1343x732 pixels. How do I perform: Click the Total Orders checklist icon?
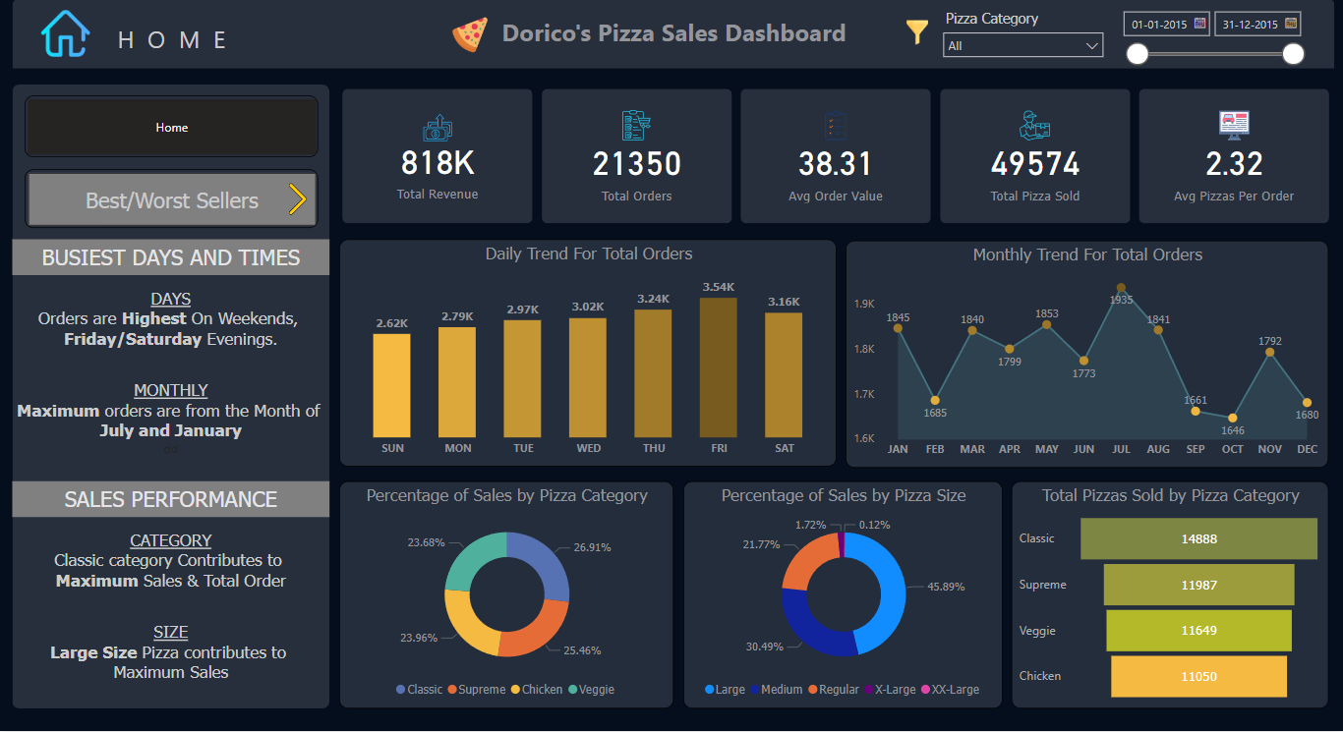(636, 126)
